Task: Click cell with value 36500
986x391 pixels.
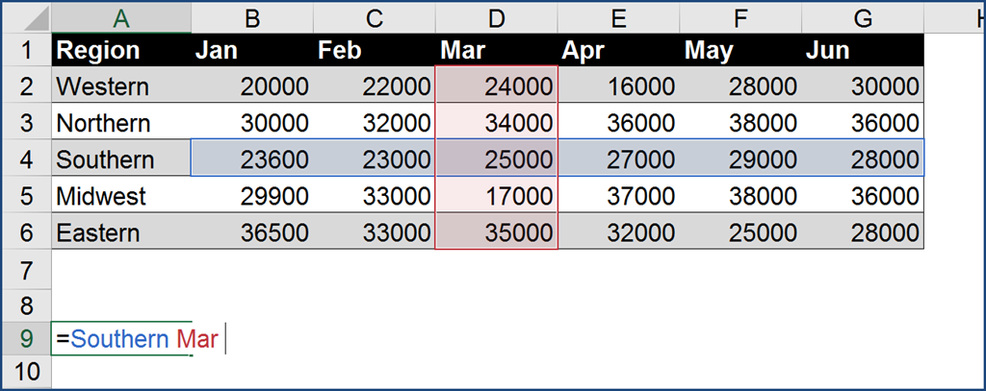Action: [251, 232]
